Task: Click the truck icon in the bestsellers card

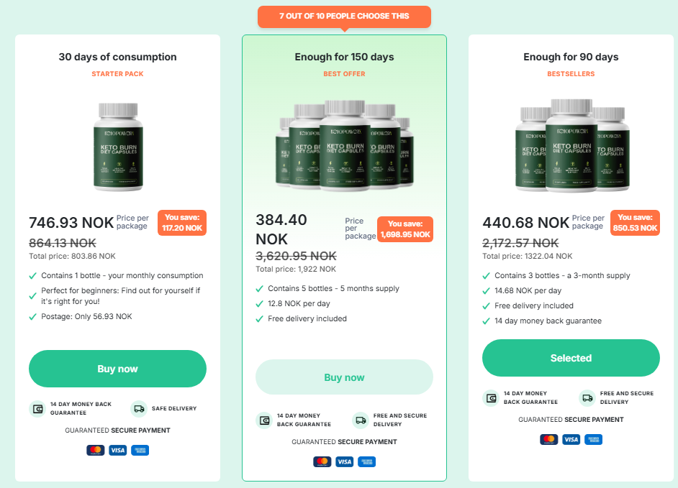Action: point(587,398)
